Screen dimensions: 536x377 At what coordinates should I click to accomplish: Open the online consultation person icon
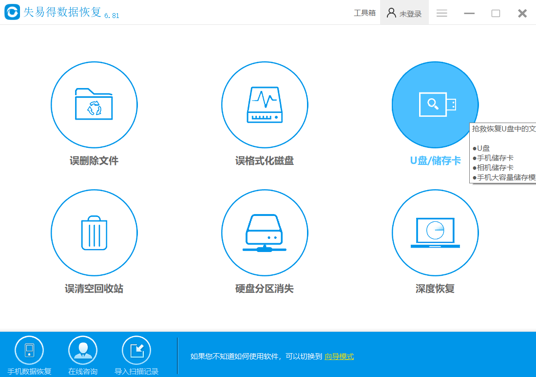point(83,350)
